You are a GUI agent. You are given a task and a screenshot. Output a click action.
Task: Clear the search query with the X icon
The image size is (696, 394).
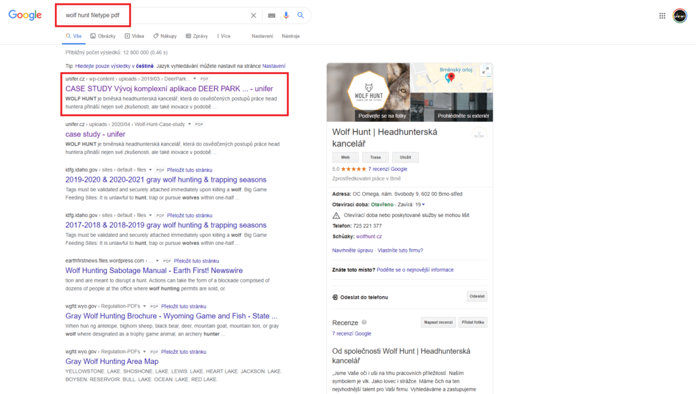[254, 15]
